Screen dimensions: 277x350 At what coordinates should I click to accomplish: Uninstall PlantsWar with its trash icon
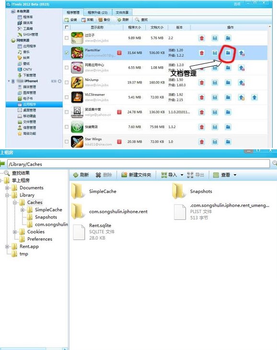(202, 53)
